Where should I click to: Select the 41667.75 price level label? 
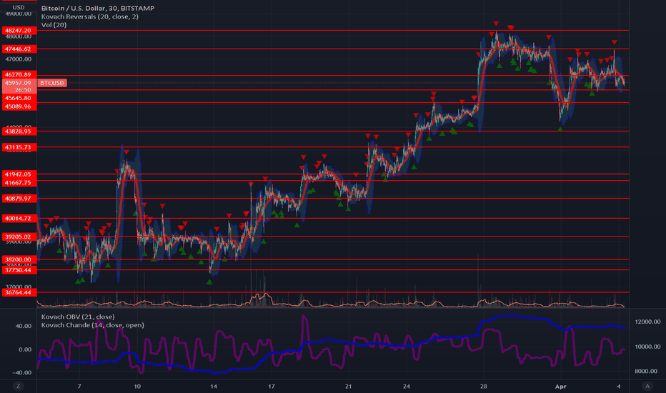tap(19, 183)
